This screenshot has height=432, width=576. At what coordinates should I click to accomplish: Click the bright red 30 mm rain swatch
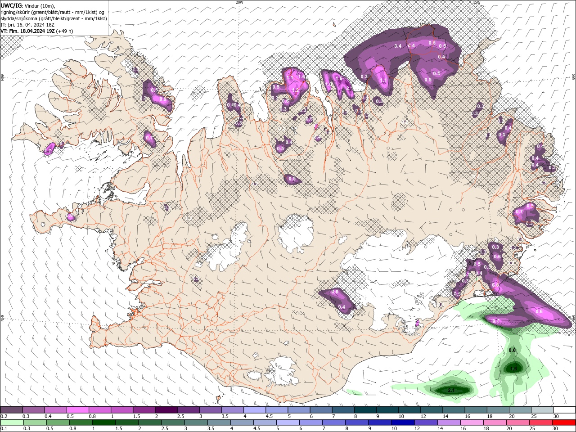(564, 423)
